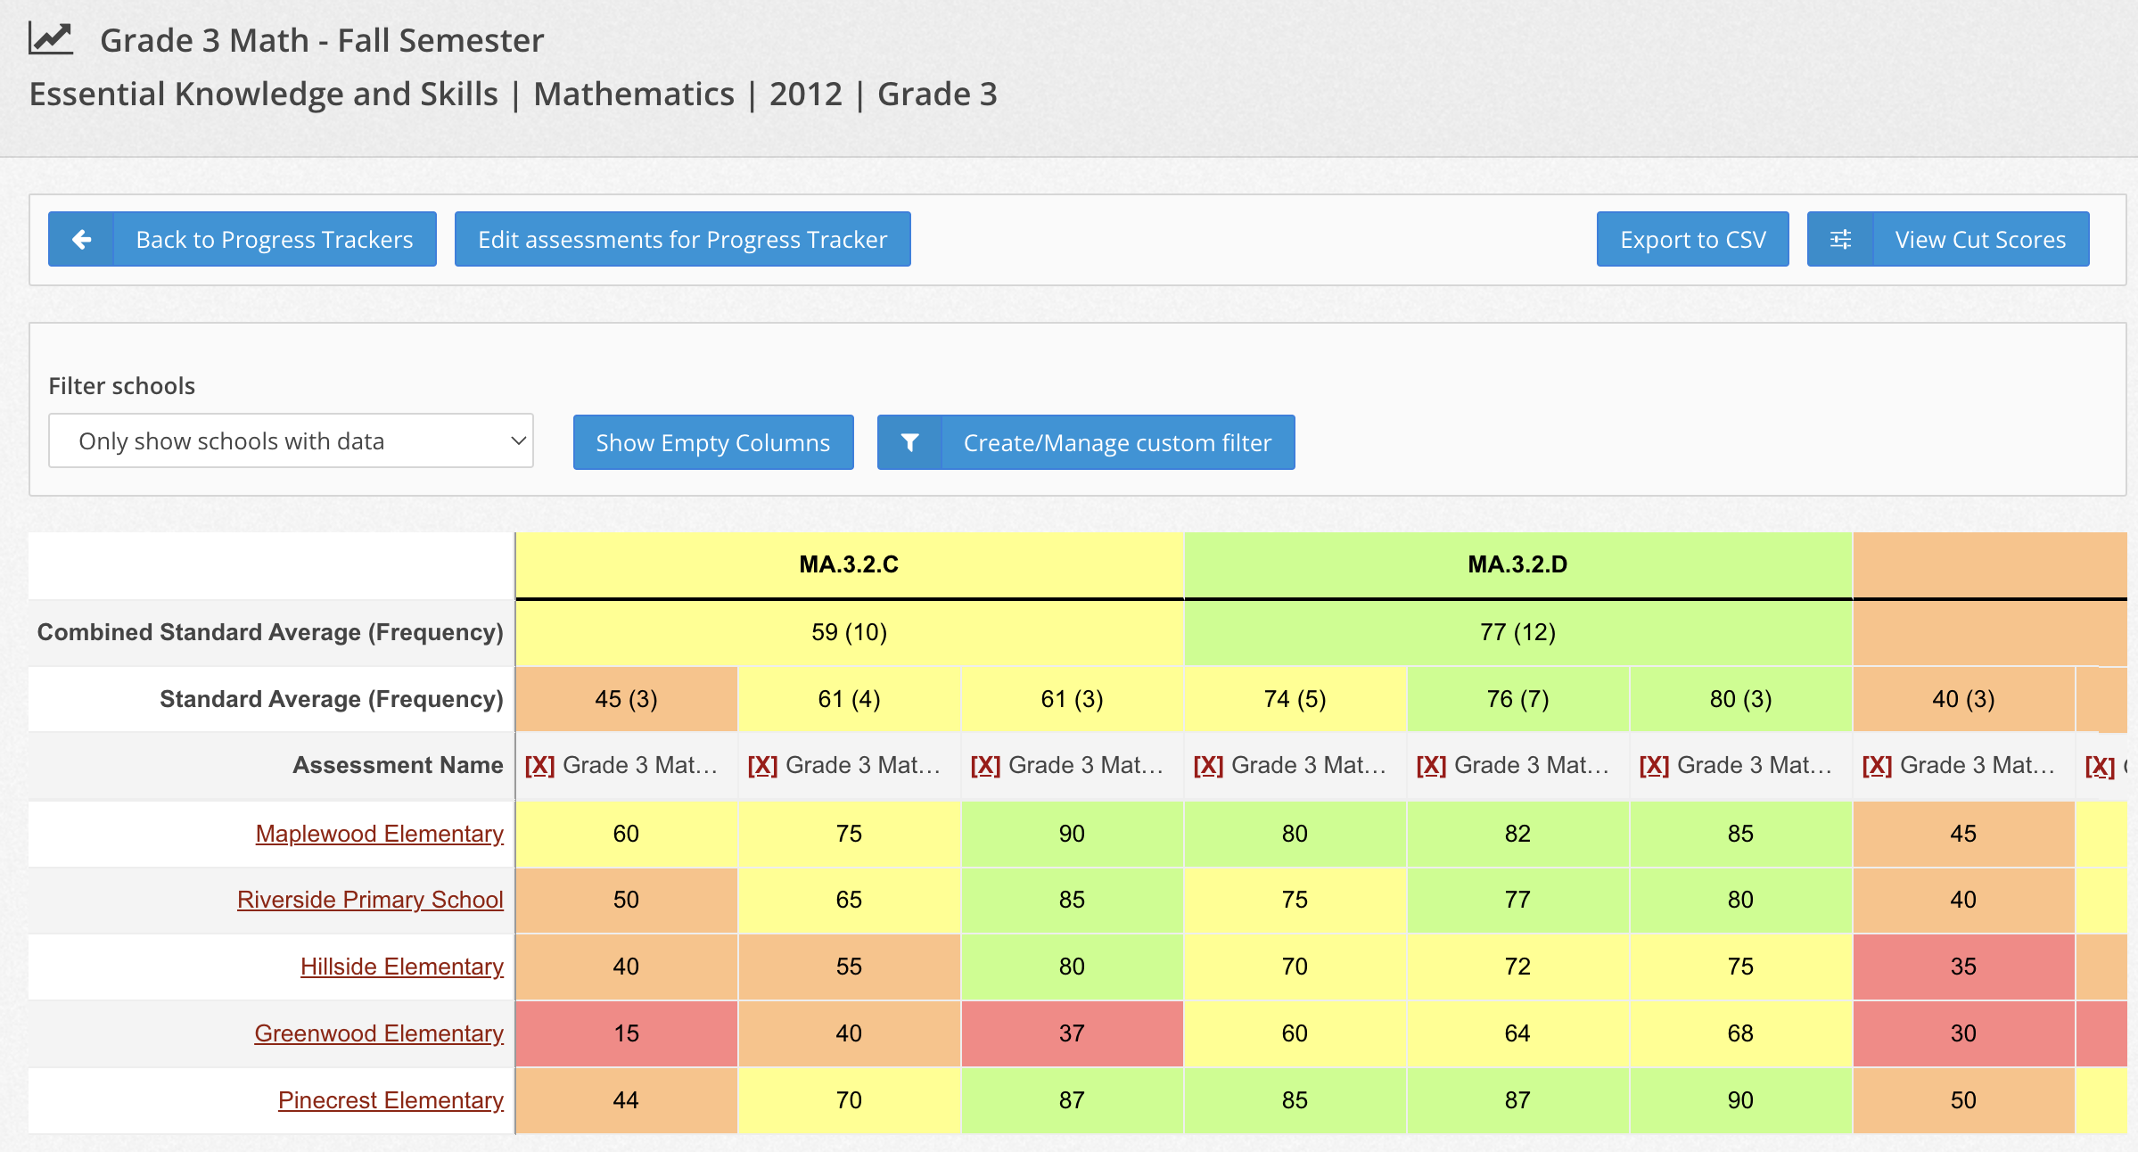Edit assessments for Progress Tracker

click(683, 239)
